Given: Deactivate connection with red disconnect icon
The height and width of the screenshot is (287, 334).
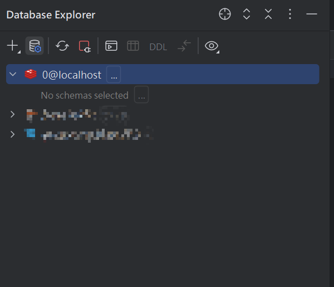Looking at the screenshot, I should 85,46.
